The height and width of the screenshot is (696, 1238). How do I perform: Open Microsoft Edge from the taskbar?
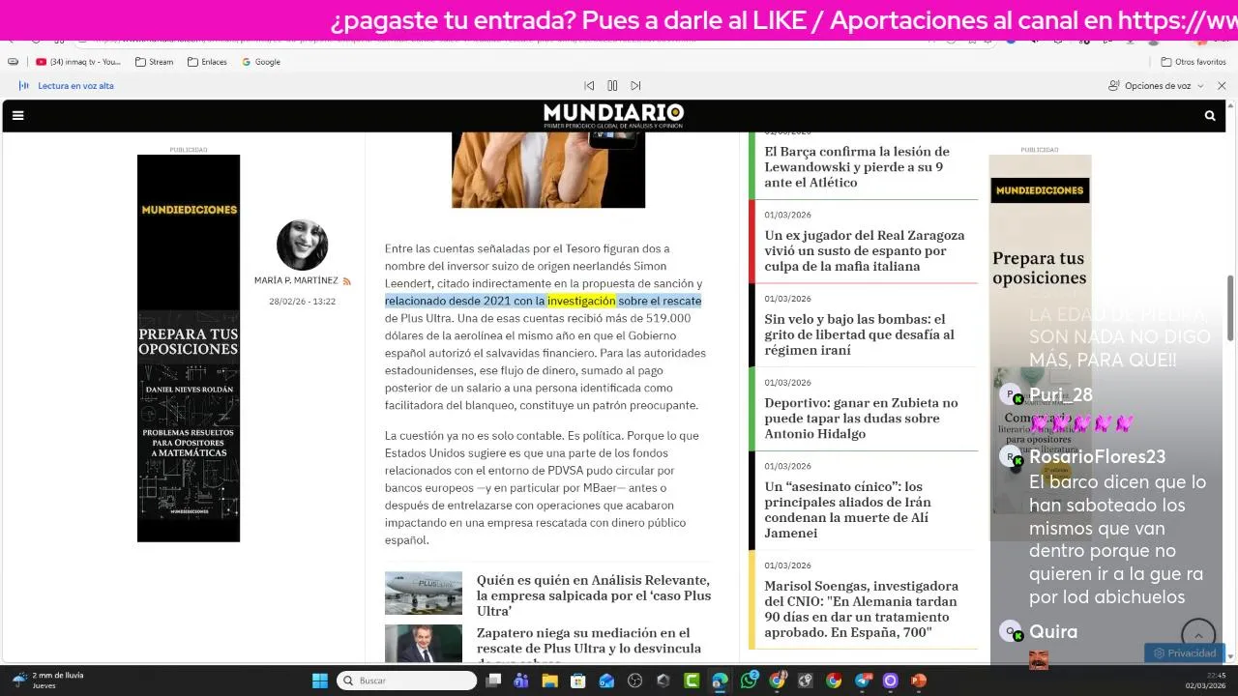pos(720,681)
